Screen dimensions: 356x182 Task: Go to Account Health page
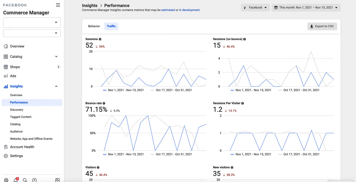click(22, 147)
